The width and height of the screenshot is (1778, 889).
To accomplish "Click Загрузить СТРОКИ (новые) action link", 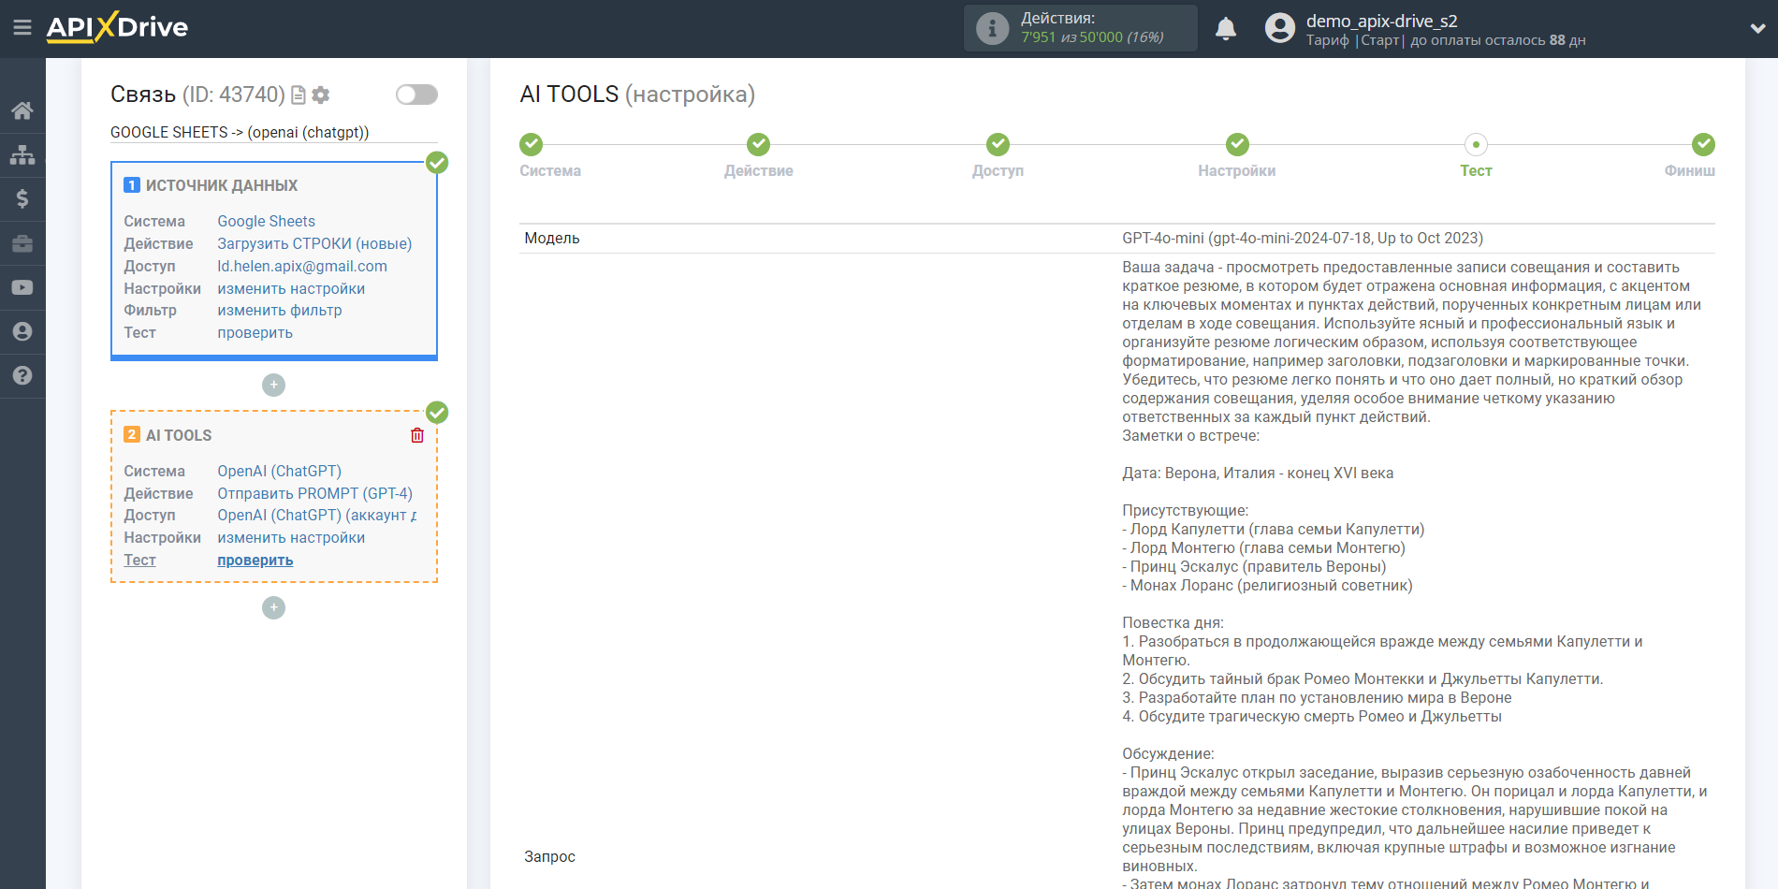I will pyautogui.click(x=314, y=243).
